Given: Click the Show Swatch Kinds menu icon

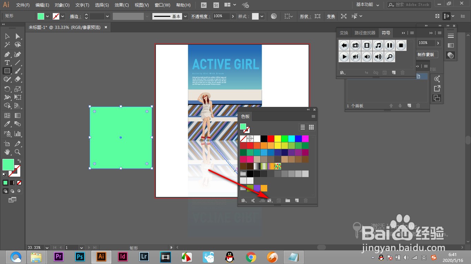Looking at the screenshot, I should point(270,200).
